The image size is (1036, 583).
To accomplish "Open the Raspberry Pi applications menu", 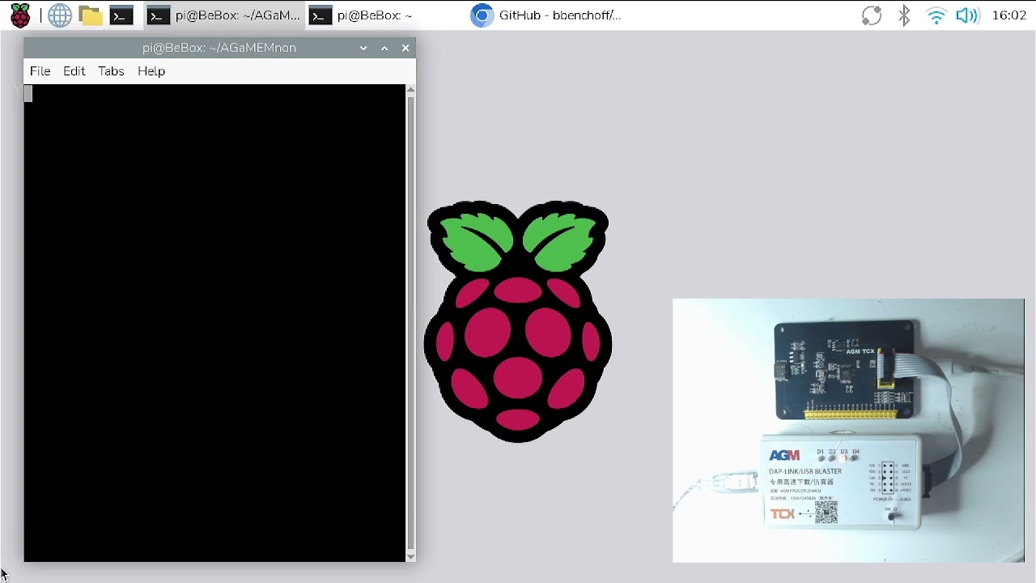I will point(20,15).
